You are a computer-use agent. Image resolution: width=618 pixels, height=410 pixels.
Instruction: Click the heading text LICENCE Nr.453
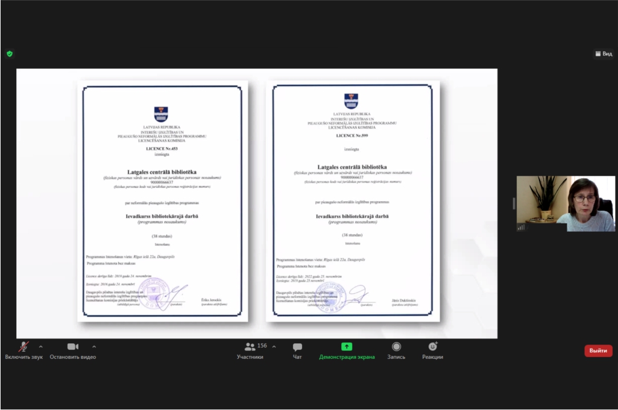coord(162,149)
